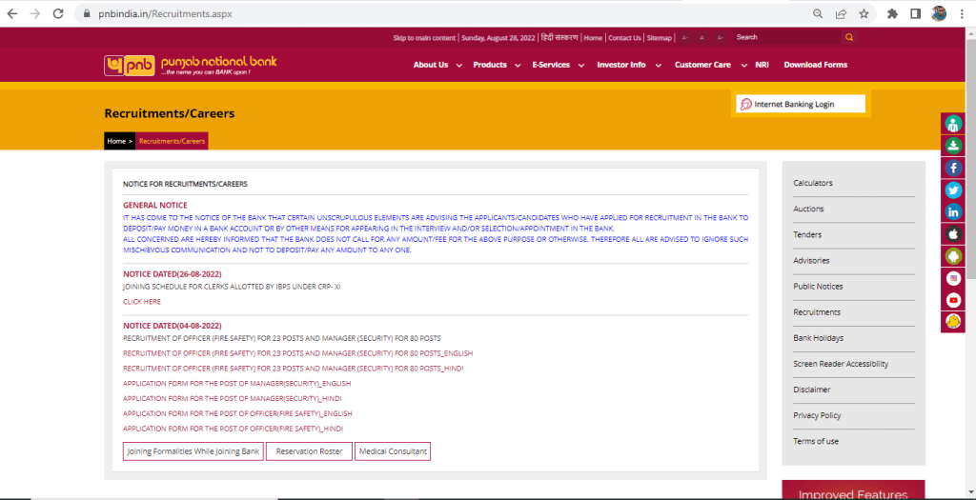Click the PNB logo
The width and height of the screenshot is (976, 500).
191,66
